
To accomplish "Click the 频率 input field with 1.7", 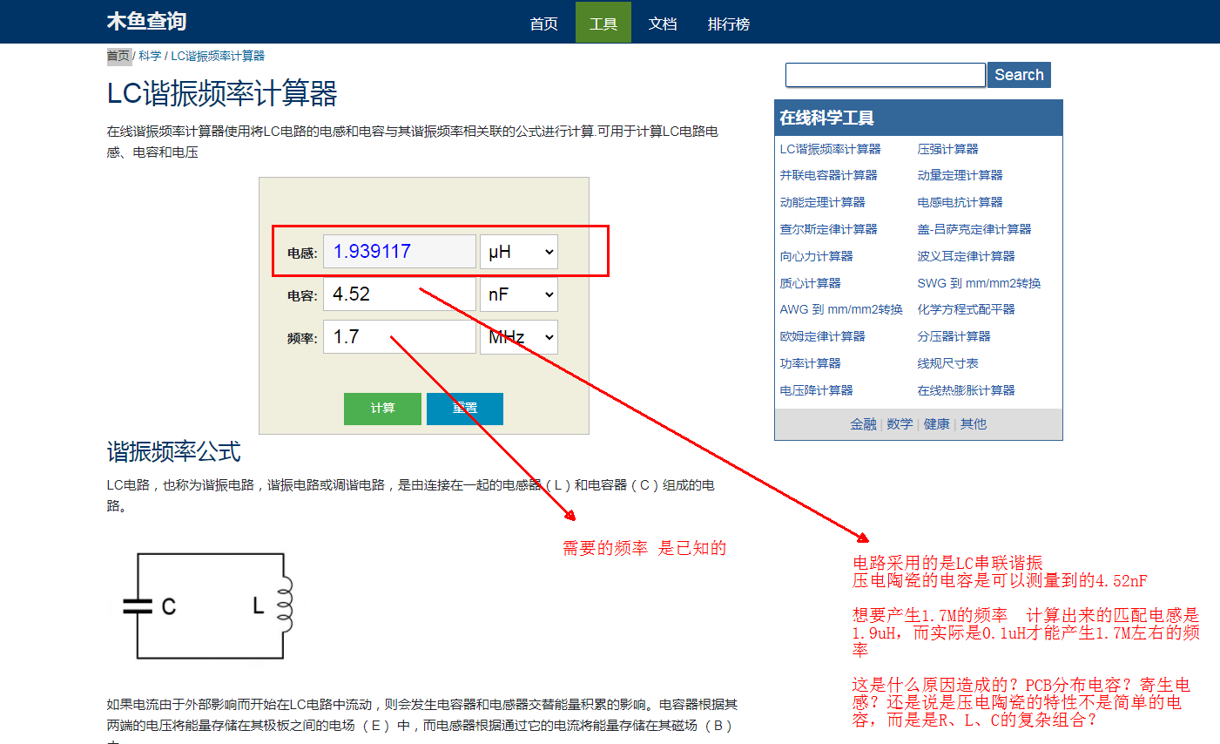I will (x=400, y=337).
